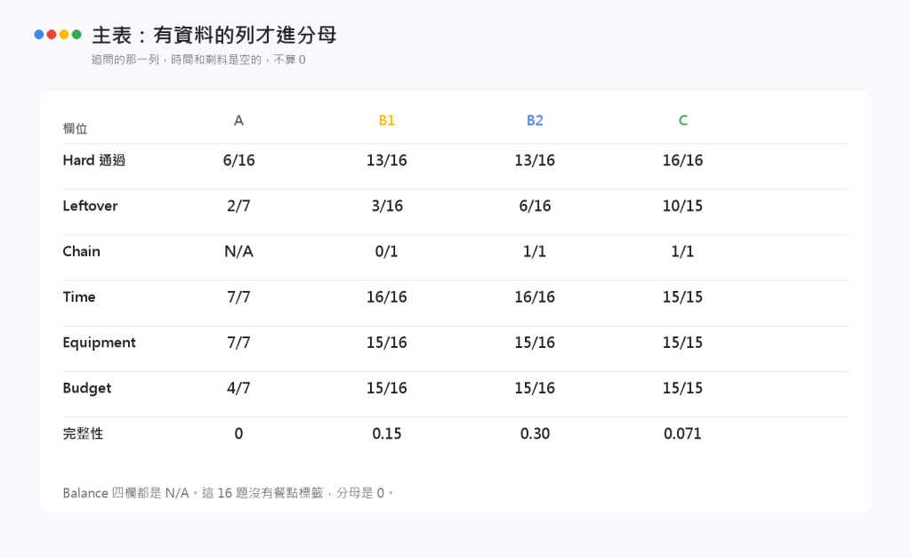Screen dimensions: 911x558
Task: Select the Leftover value 10/15
Action: (x=683, y=206)
